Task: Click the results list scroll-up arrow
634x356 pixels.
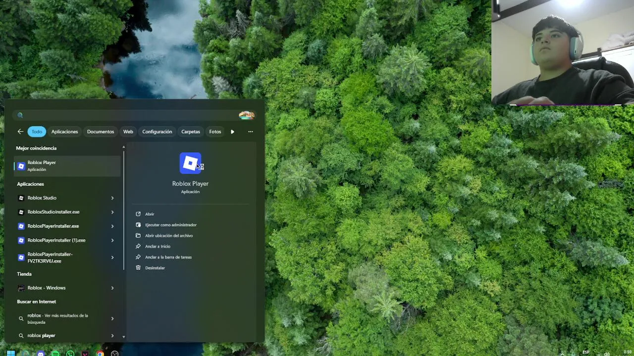Action: [x=124, y=147]
